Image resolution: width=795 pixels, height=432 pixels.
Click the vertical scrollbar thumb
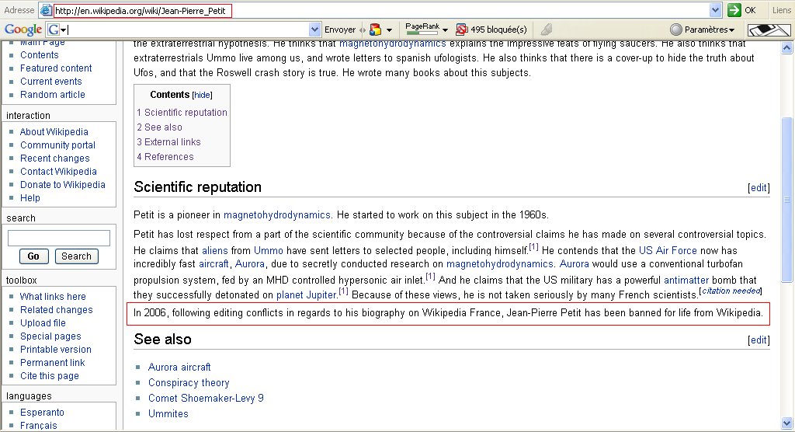pyautogui.click(x=786, y=199)
